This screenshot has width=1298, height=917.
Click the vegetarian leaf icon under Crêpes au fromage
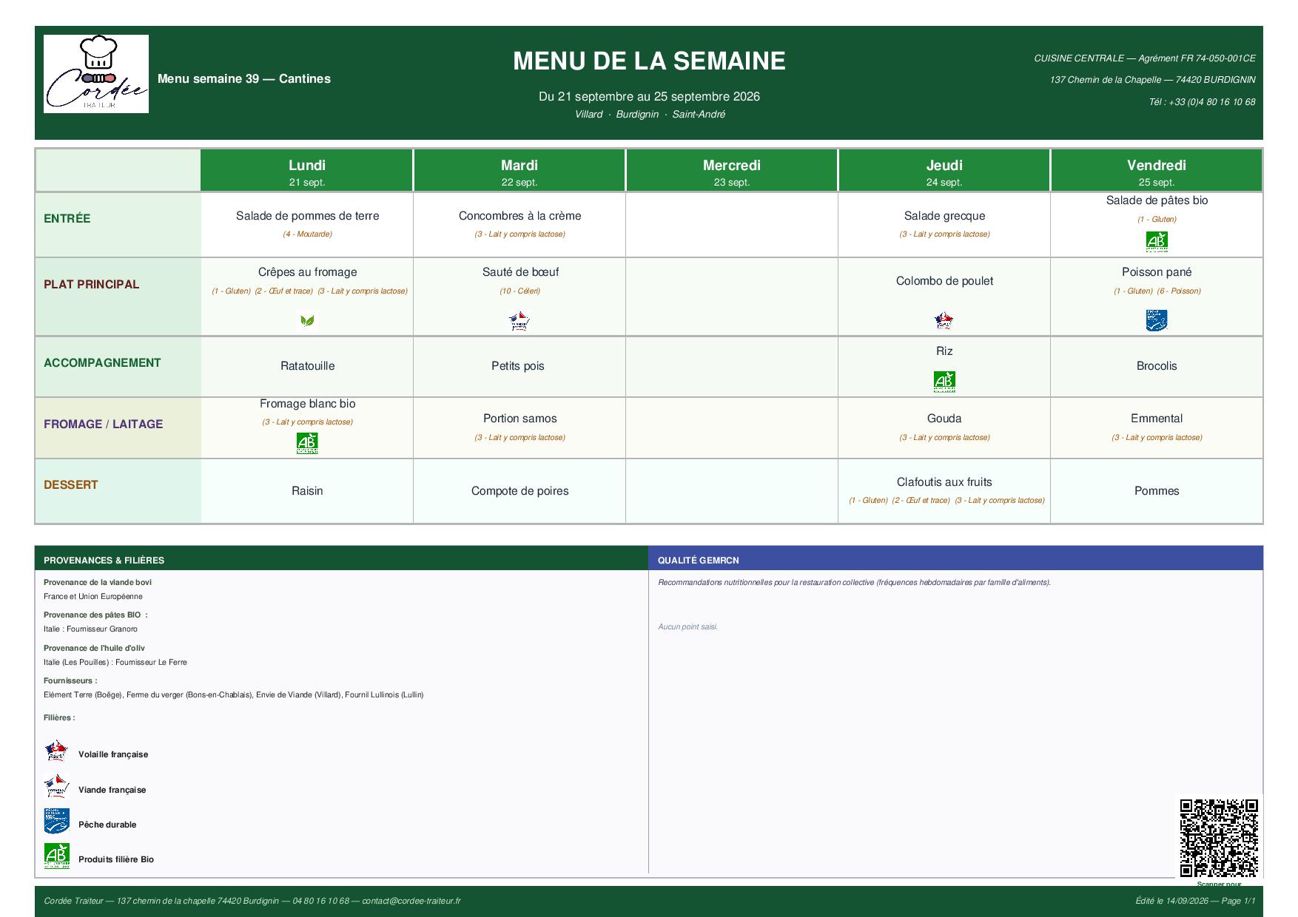click(x=307, y=321)
